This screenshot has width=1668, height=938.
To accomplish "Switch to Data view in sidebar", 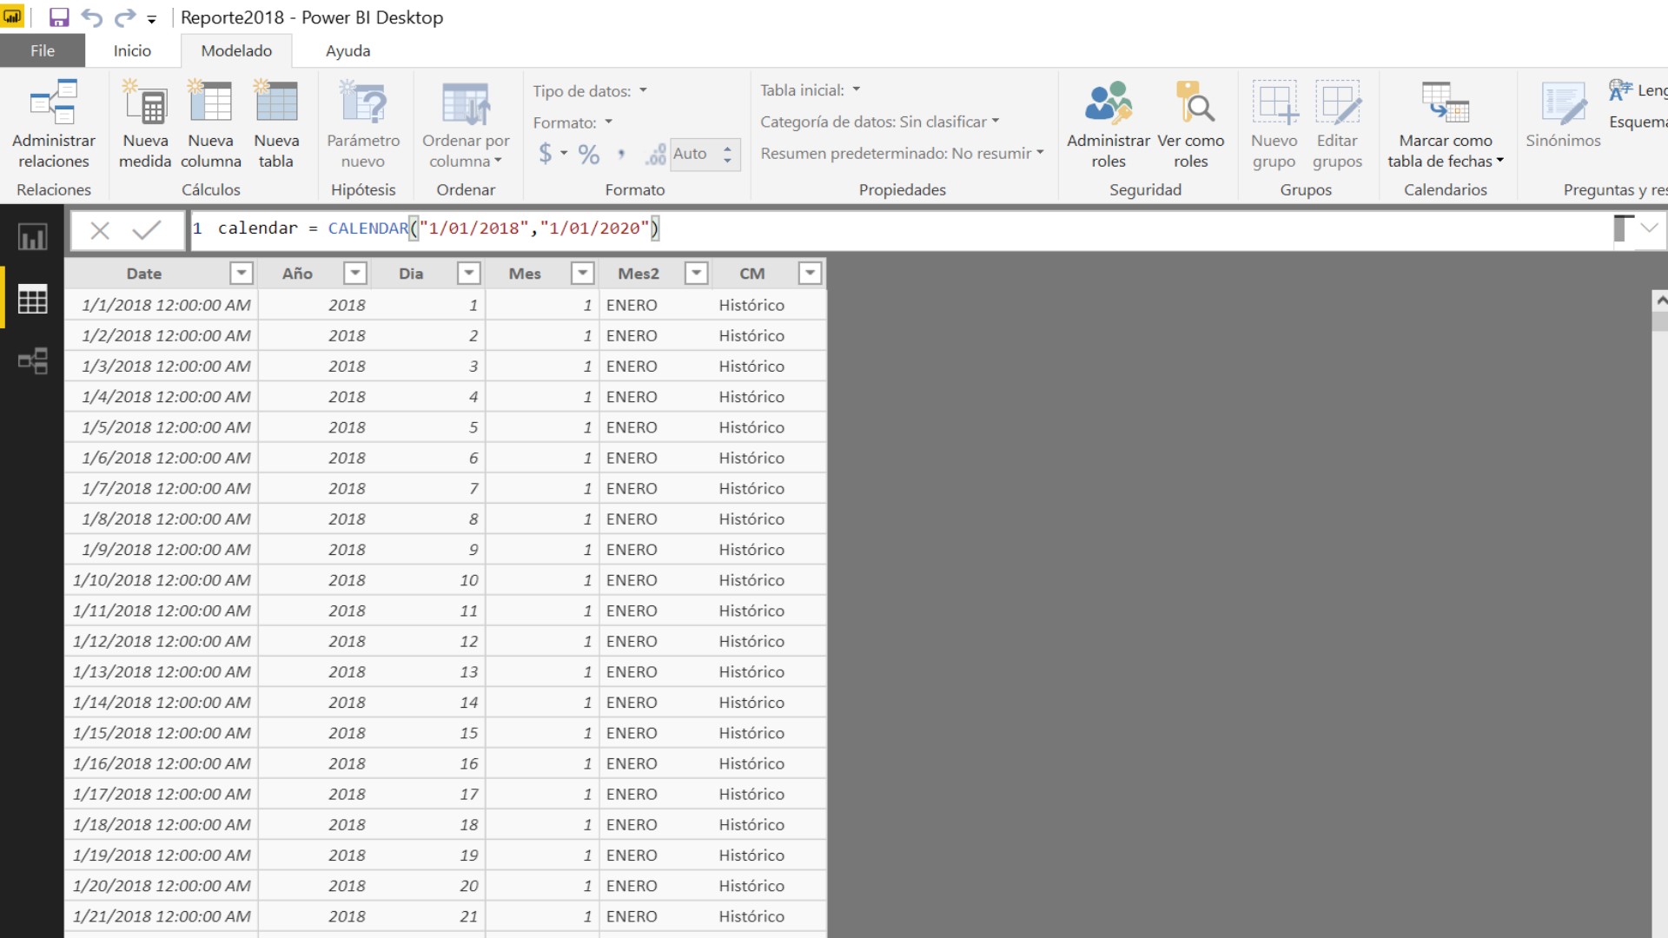I will [33, 300].
